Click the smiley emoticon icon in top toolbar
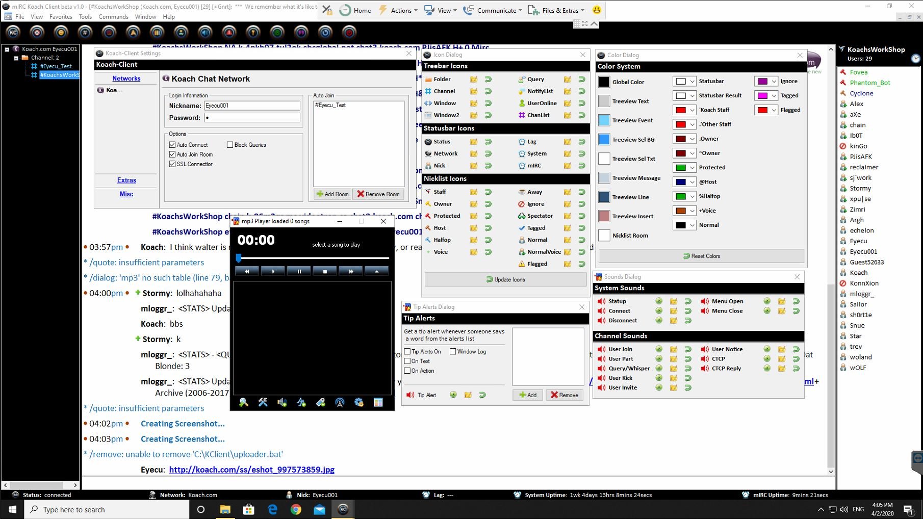The width and height of the screenshot is (923, 519). (x=597, y=10)
